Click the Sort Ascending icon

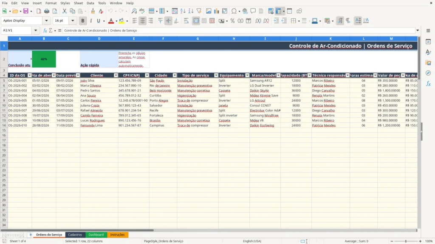tap(183, 11)
